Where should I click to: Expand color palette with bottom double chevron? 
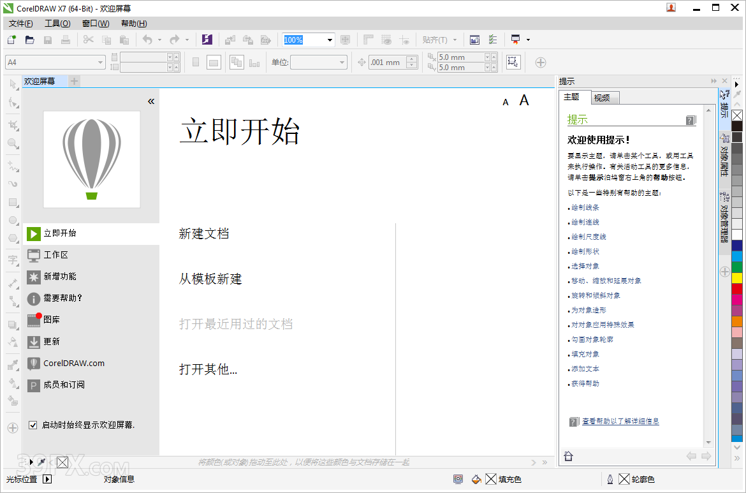click(737, 459)
